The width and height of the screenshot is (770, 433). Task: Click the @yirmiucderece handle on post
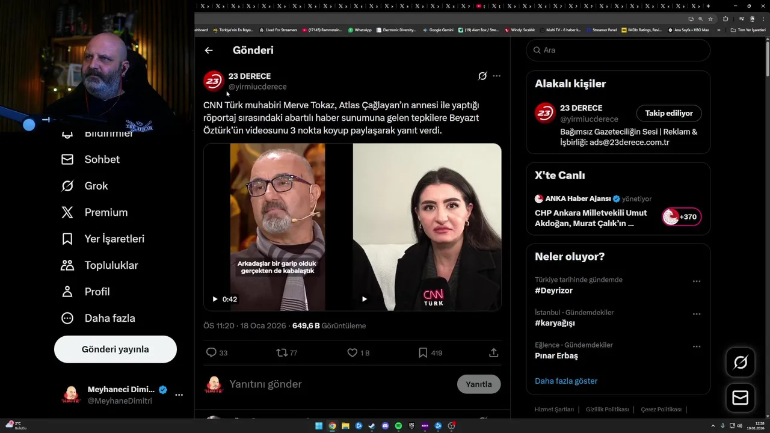click(x=257, y=87)
